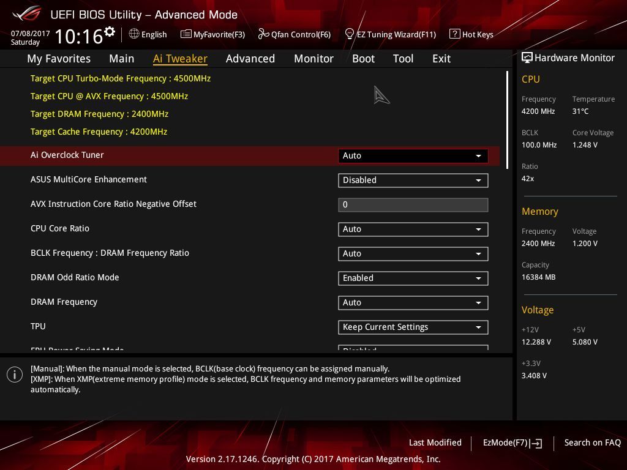This screenshot has width=627, height=470.
Task: Select the CPU Core Ratio label
Action: [60, 228]
